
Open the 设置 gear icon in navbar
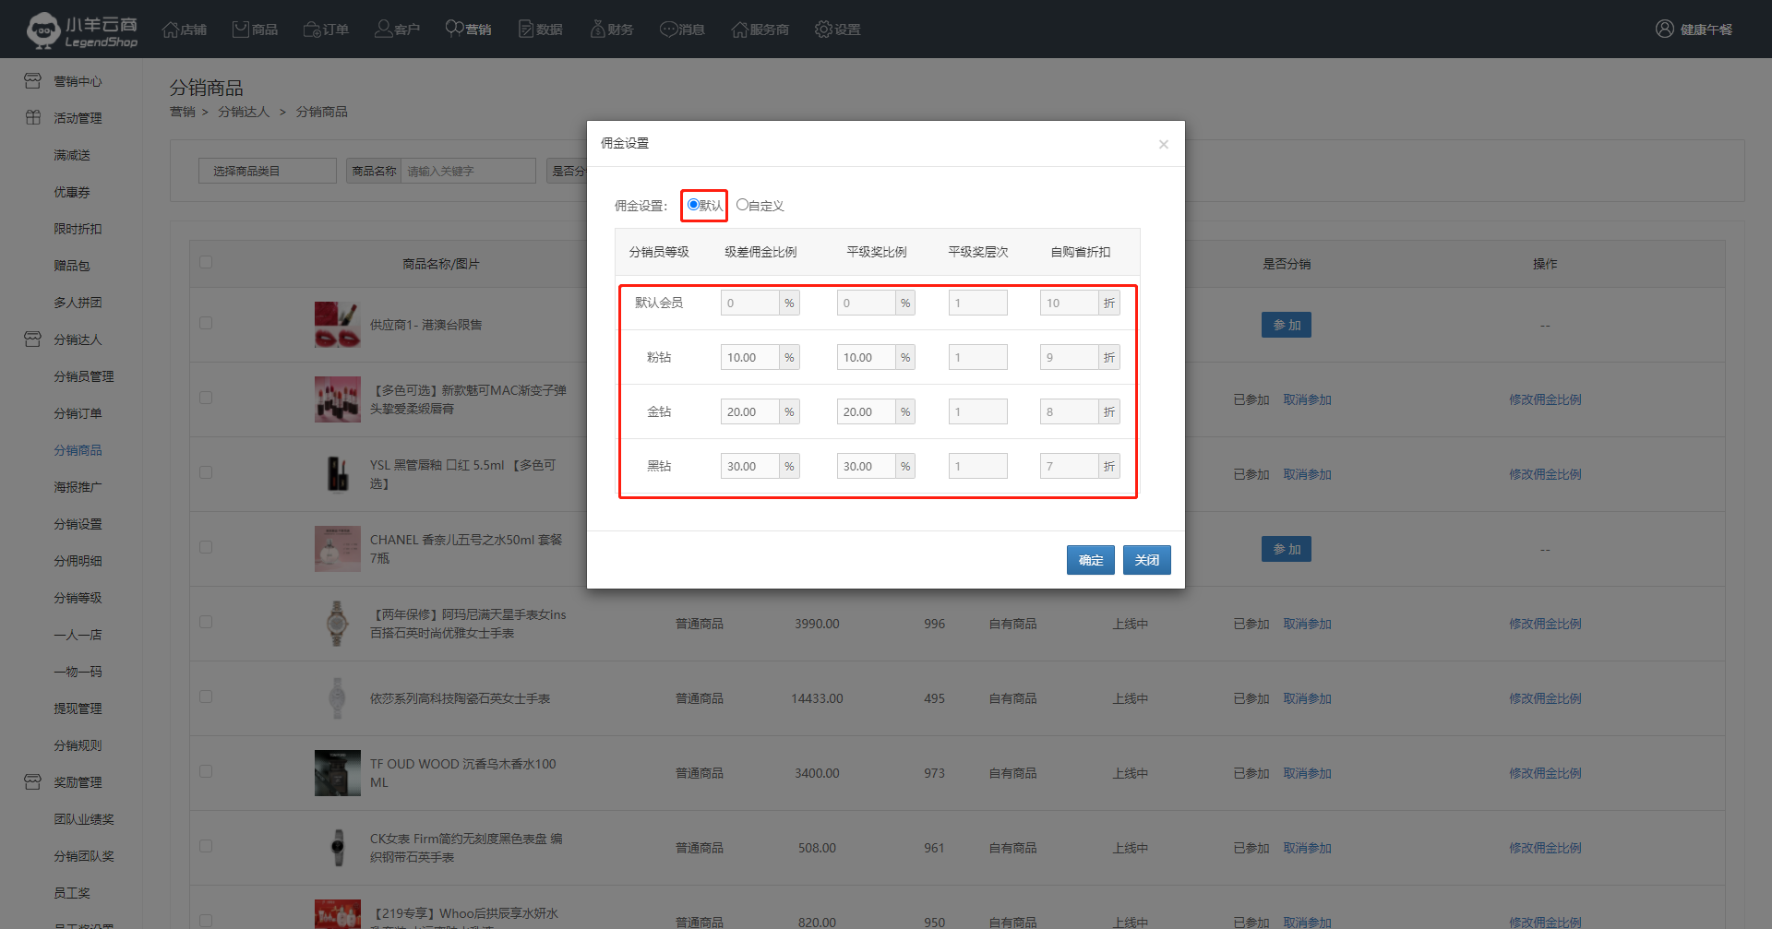point(823,30)
